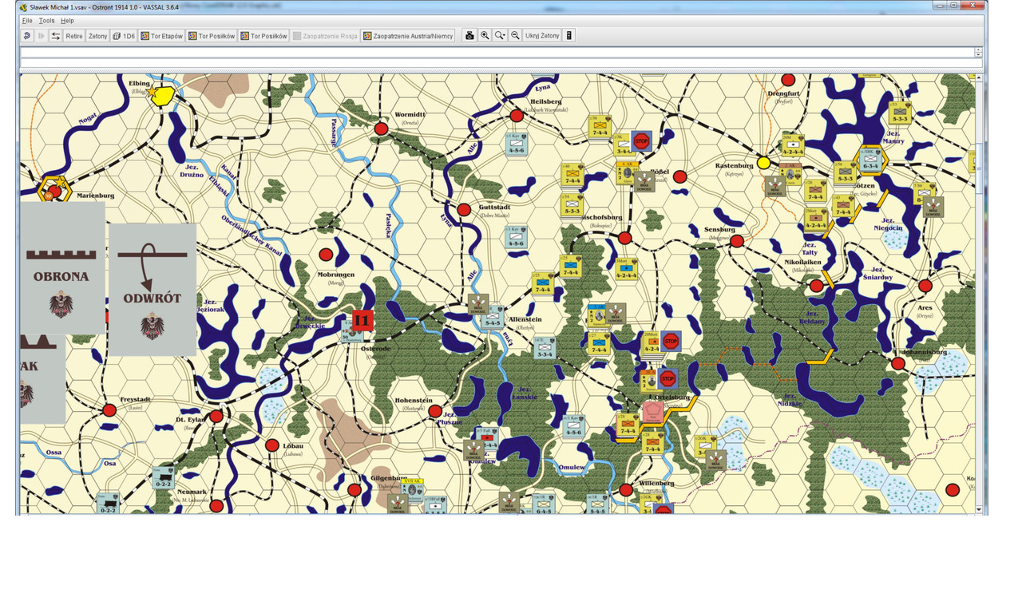
Task: Click the red Gilgenburg town marker
Action: (x=355, y=490)
